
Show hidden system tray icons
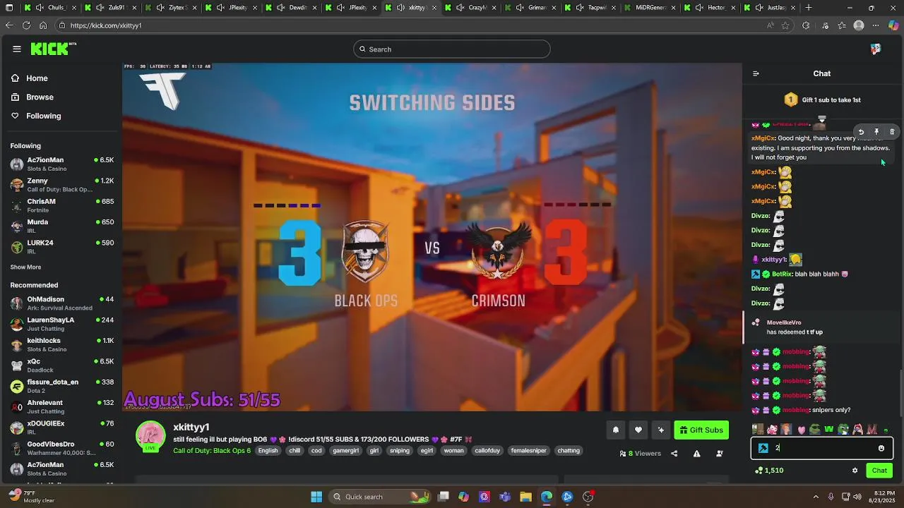(816, 497)
